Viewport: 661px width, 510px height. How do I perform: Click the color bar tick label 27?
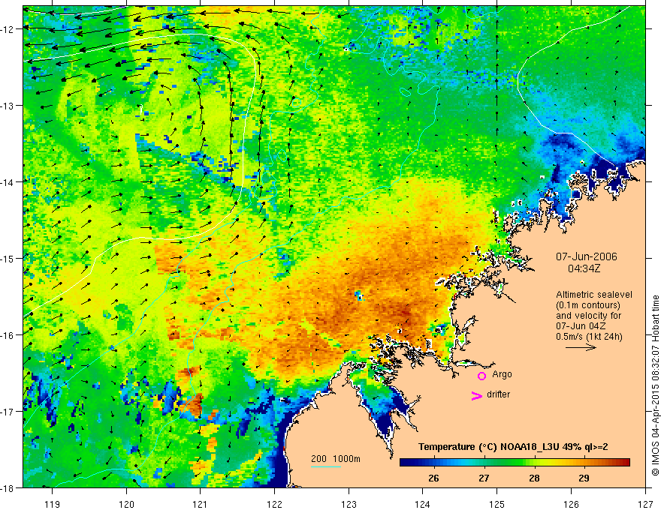(484, 478)
